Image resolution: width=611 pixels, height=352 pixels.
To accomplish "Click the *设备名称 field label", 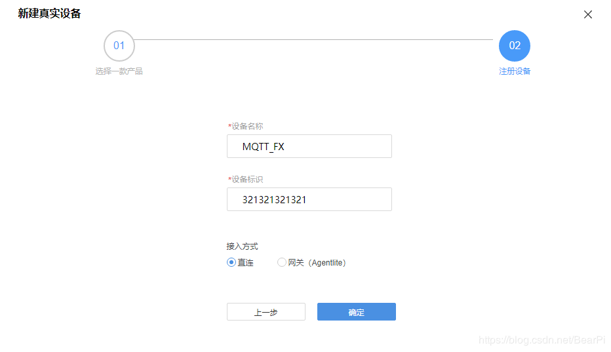I will point(245,127).
